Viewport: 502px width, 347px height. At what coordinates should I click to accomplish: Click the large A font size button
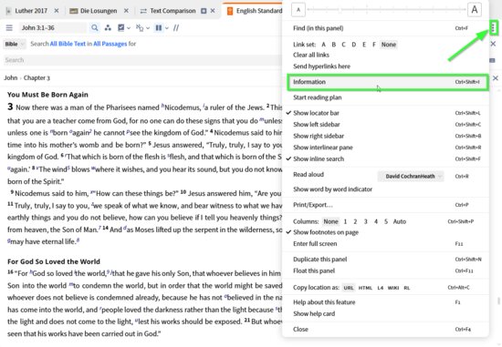pos(475,9)
